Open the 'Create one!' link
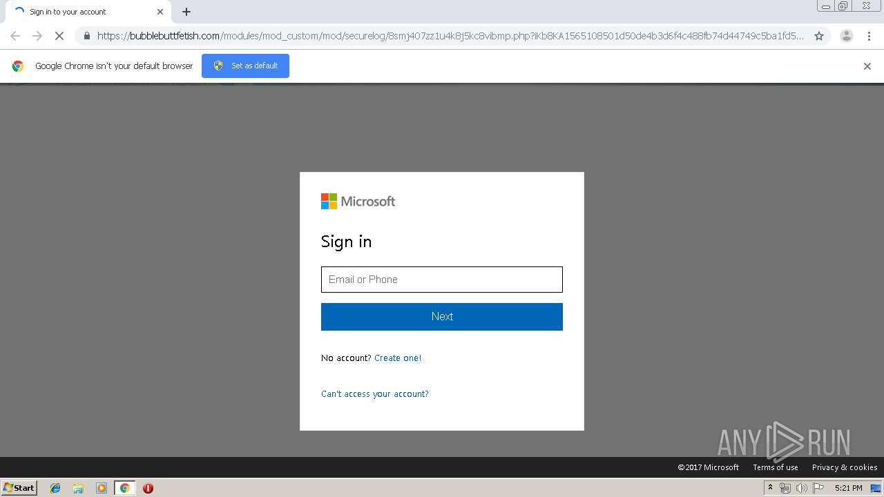Screen dimensions: 884x497 click(x=398, y=358)
